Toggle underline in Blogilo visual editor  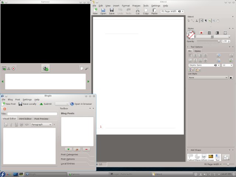[16, 125]
